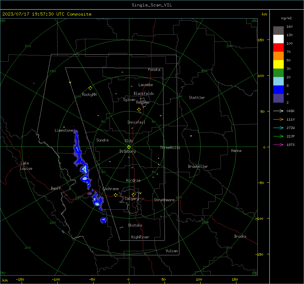The image size is (304, 284).
Task: Click the Banff label on the map
Action: 56,188
